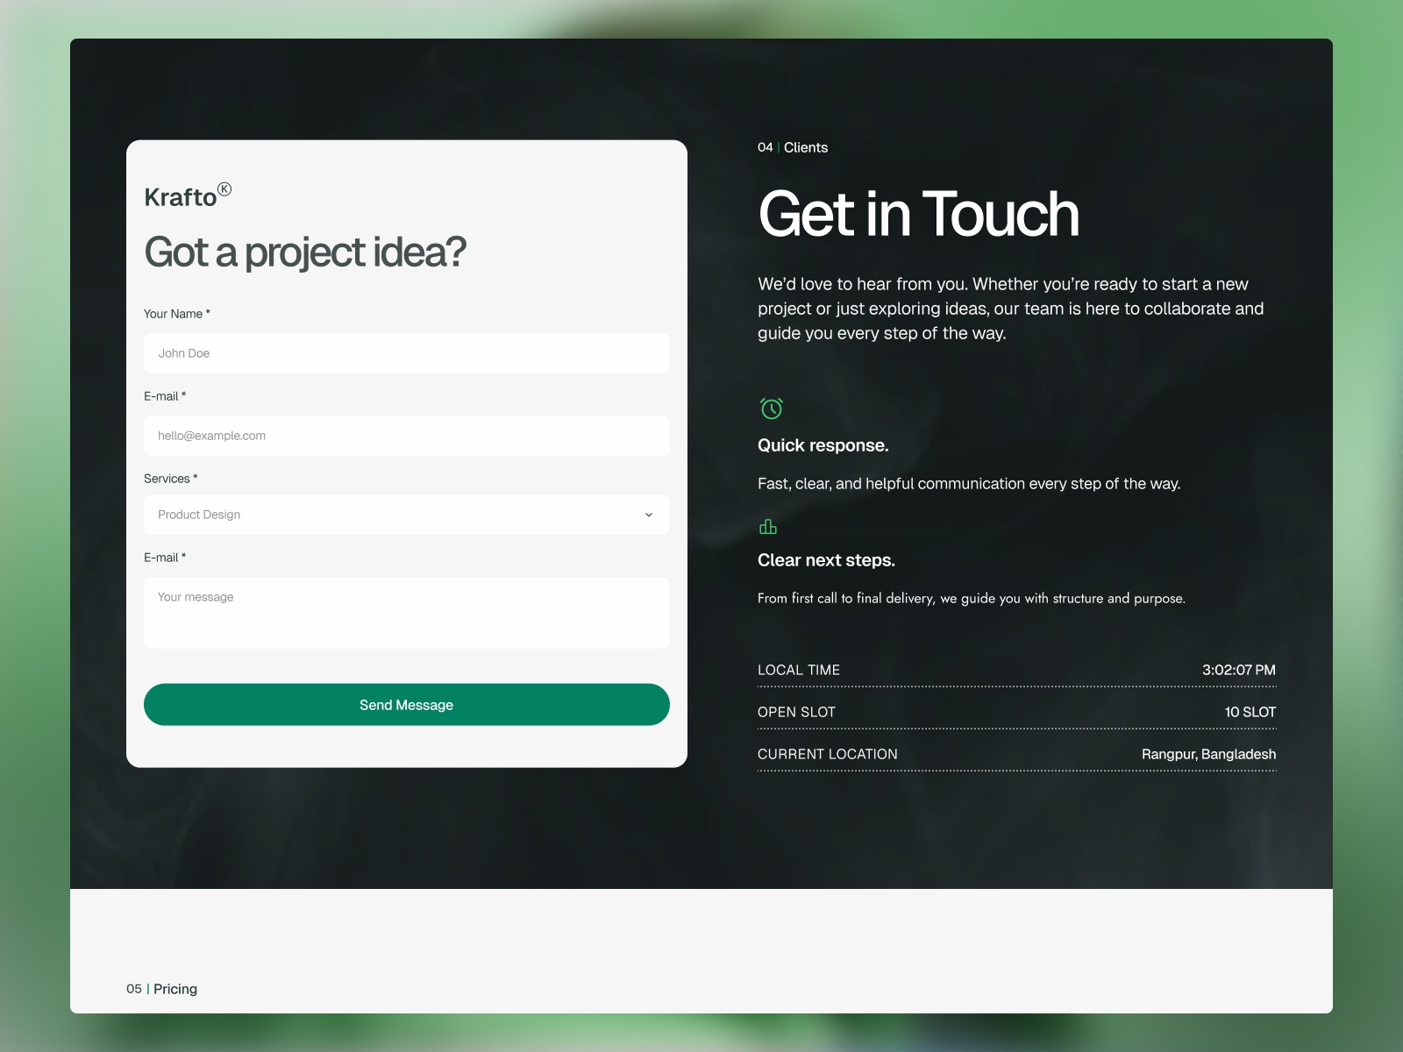1403x1052 pixels.
Task: Click the green alarm clock icon
Action: point(769,408)
